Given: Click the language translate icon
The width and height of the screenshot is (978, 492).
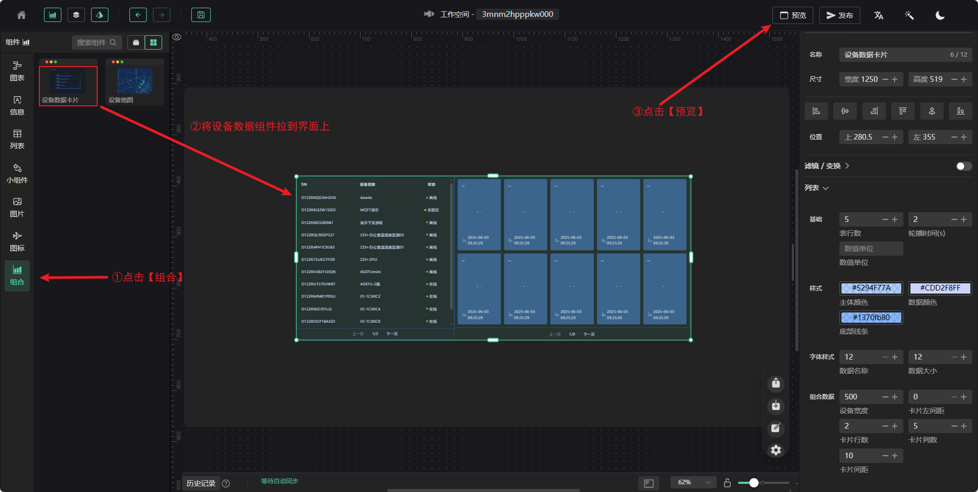Looking at the screenshot, I should click(x=878, y=15).
